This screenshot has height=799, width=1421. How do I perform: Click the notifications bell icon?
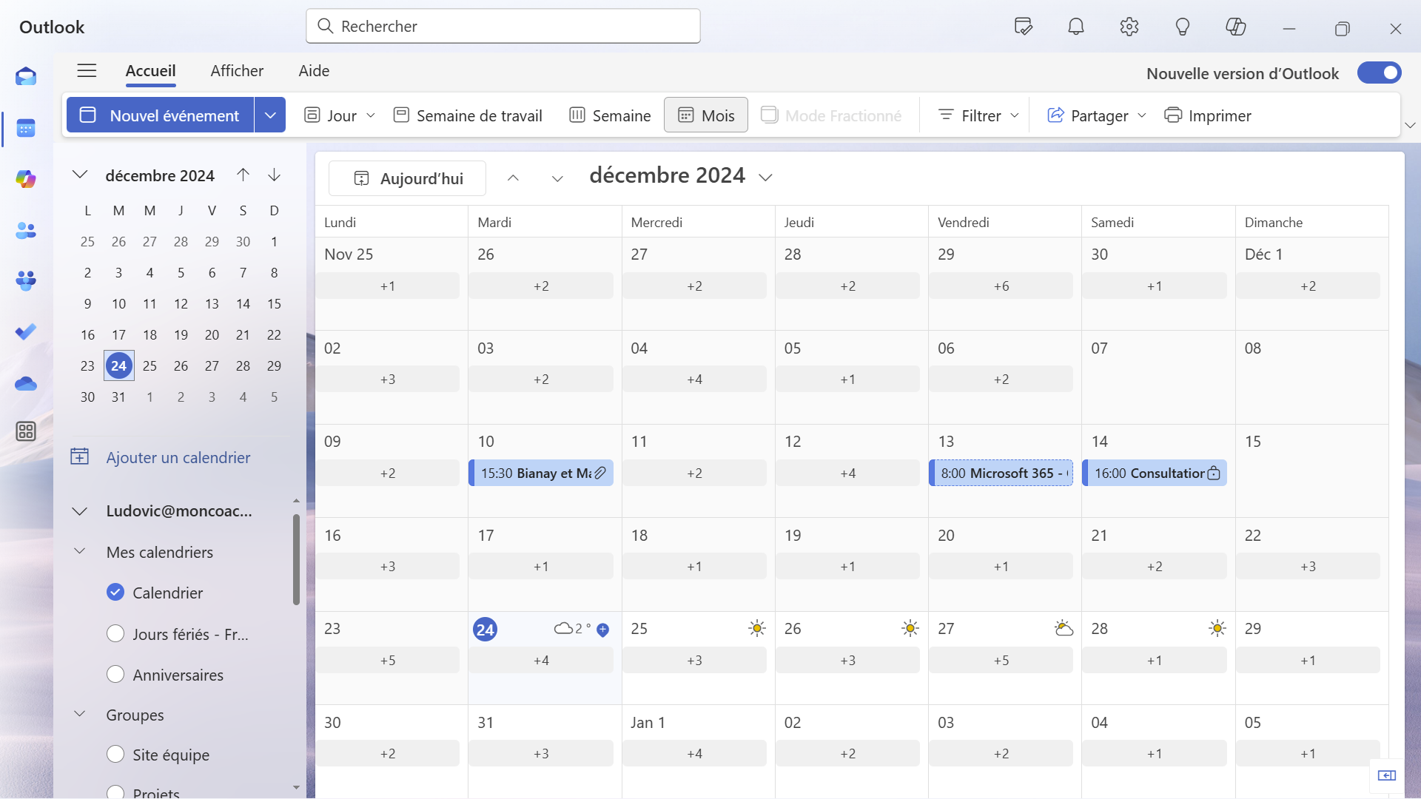click(x=1075, y=27)
